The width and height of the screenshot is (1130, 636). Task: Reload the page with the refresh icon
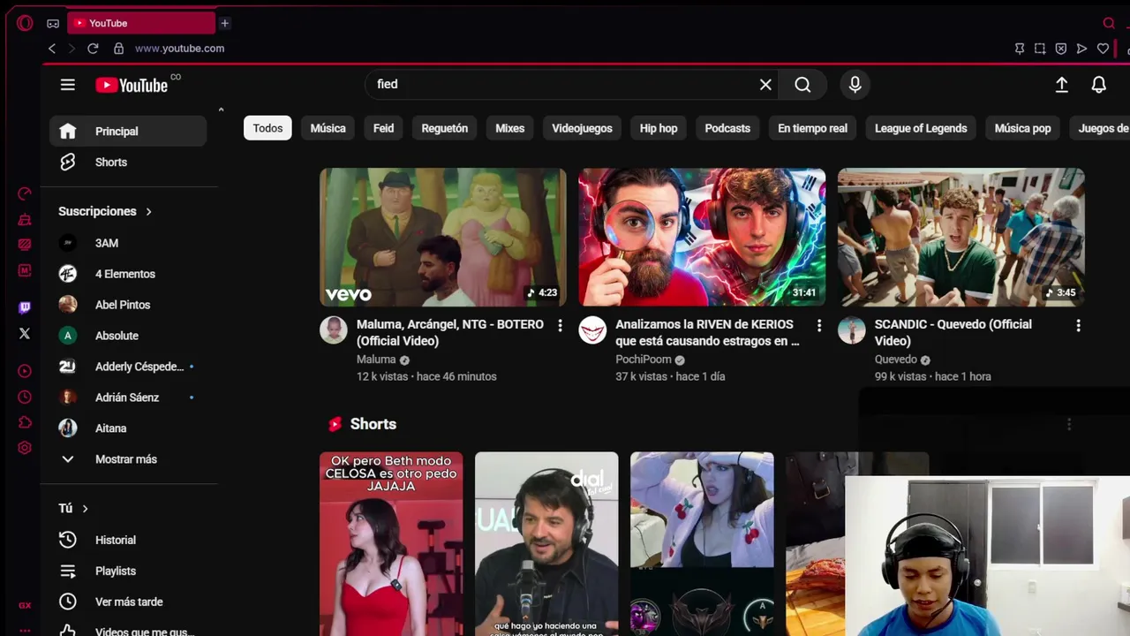(x=93, y=49)
